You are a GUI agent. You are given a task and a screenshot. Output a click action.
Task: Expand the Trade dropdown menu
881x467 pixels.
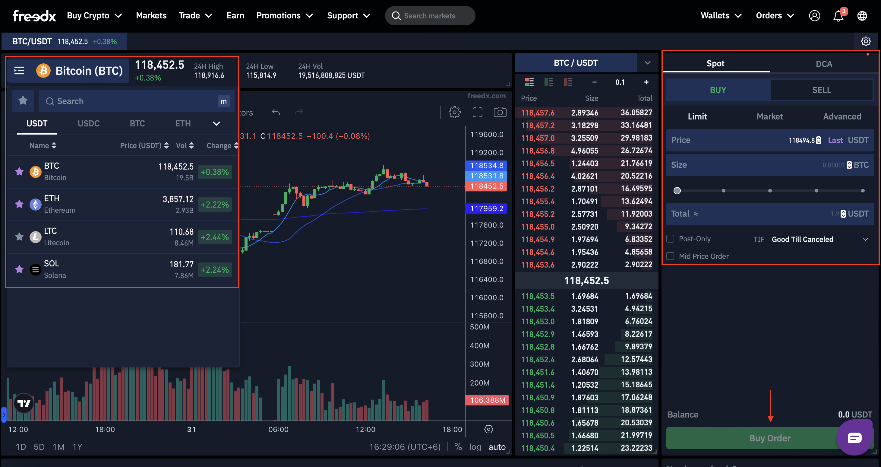tap(196, 16)
